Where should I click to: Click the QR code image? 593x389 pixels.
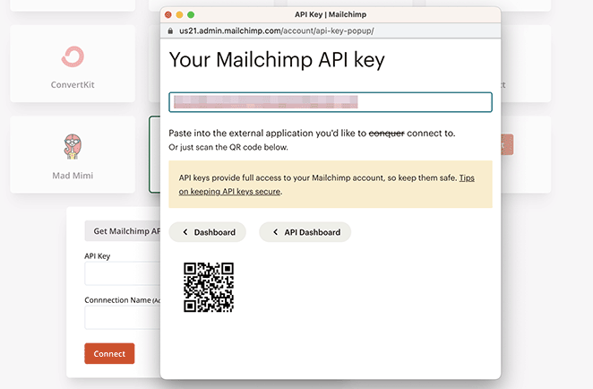[x=209, y=287]
